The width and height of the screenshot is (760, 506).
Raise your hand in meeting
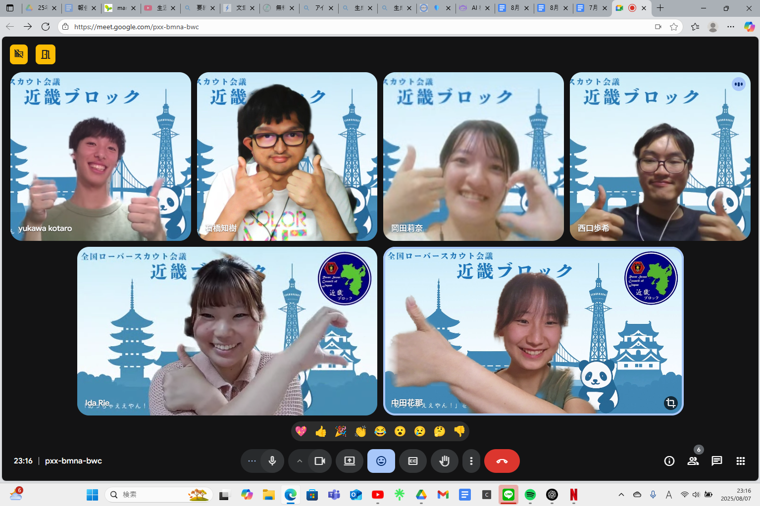[444, 461]
